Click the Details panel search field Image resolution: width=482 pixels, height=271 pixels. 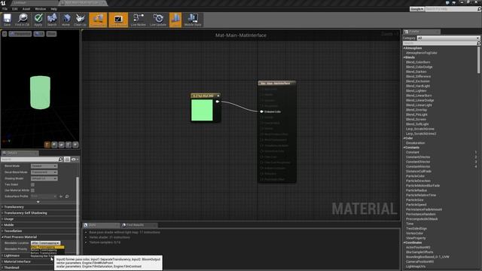[29, 159]
